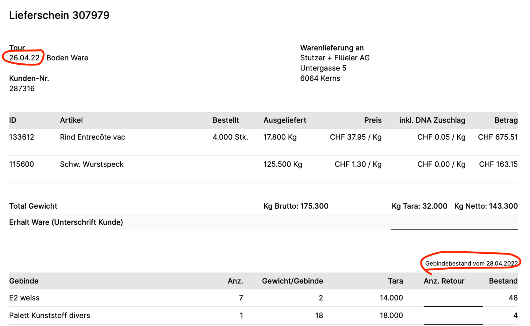Select the E2 weiss container row

coord(24,298)
